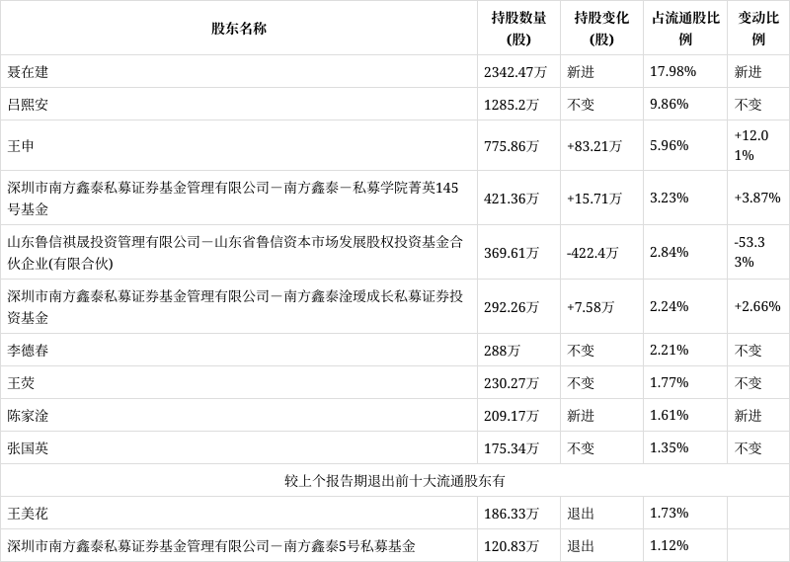Click the value 775.86万

click(x=511, y=145)
